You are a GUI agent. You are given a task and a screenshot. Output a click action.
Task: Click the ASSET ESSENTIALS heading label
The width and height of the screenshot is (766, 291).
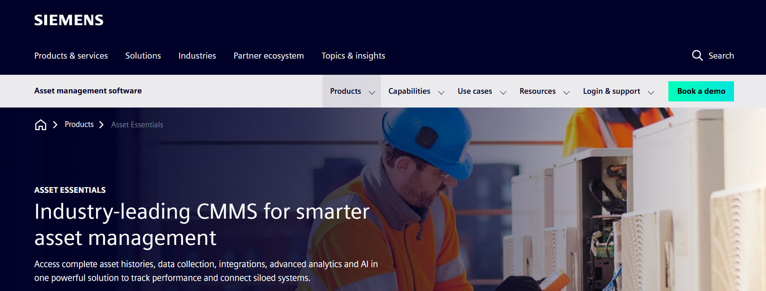click(70, 190)
